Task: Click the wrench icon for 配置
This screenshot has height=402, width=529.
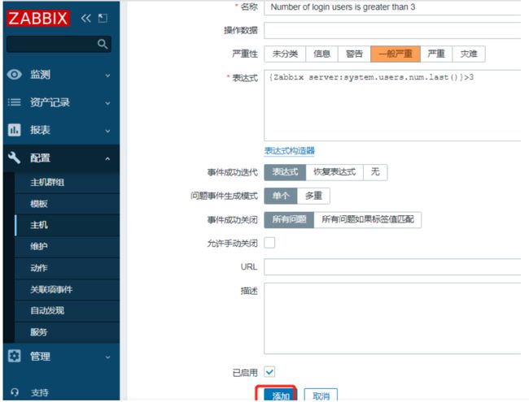Action: click(x=14, y=158)
